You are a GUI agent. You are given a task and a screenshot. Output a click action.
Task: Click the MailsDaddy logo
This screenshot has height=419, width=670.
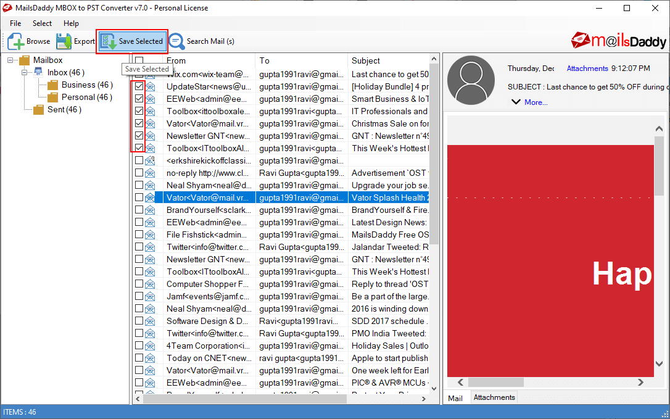[x=618, y=41]
